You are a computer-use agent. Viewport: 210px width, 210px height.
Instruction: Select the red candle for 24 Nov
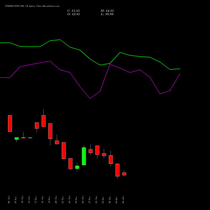pos(71,163)
